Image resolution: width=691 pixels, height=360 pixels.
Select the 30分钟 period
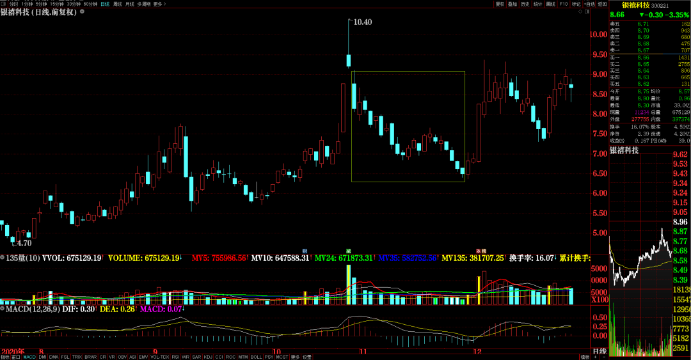point(74,4)
